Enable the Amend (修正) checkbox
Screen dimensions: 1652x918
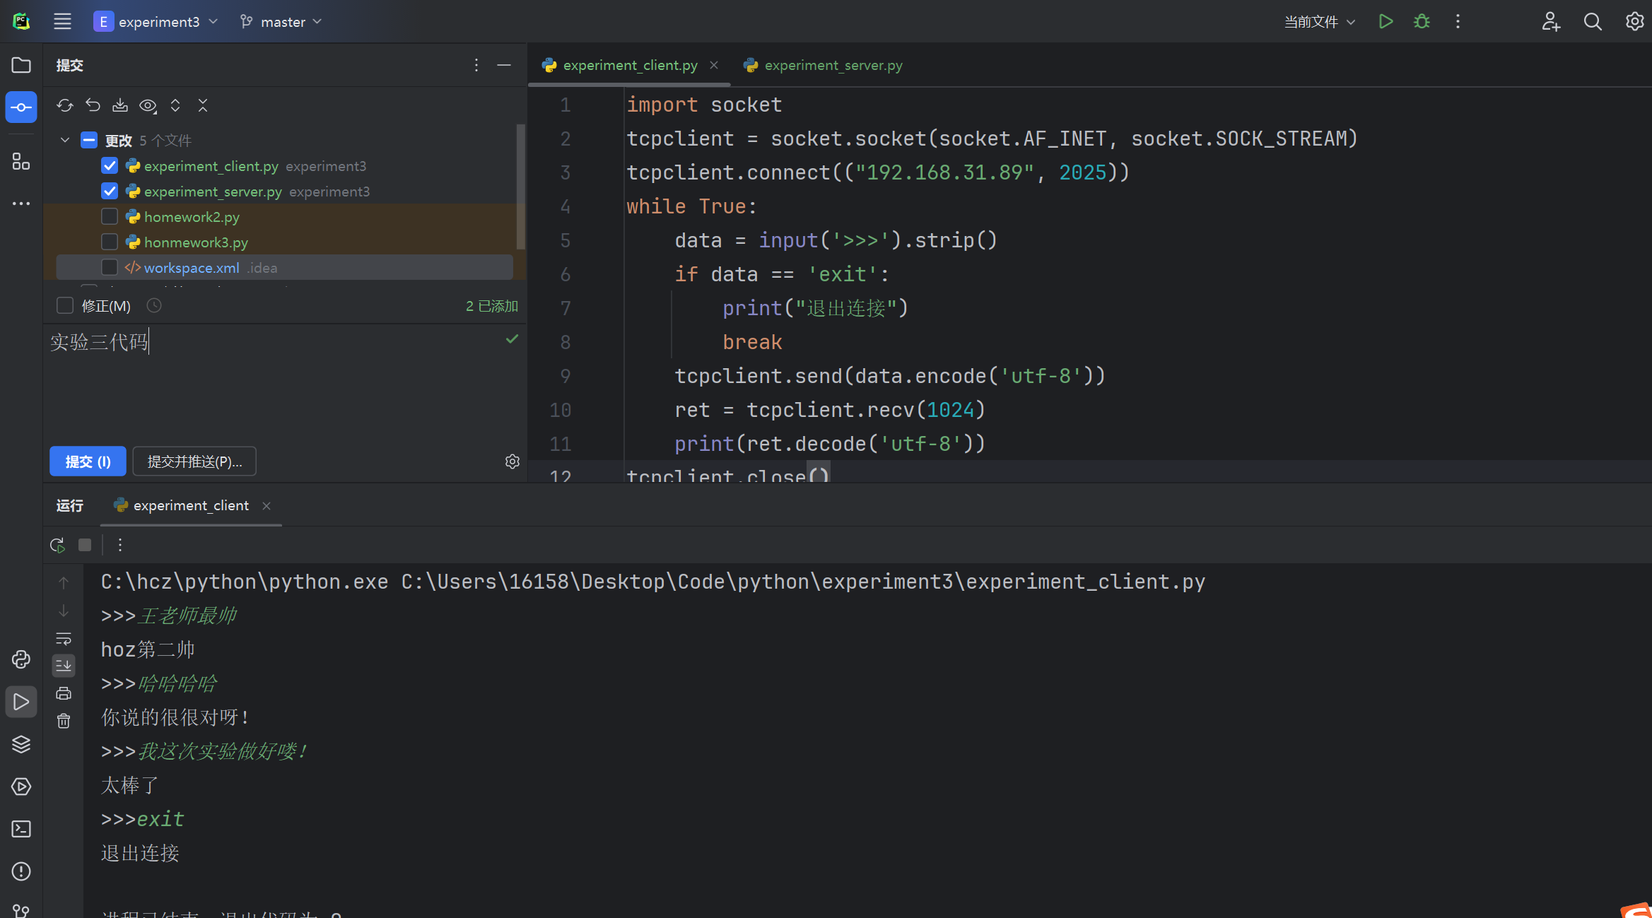[65, 306]
